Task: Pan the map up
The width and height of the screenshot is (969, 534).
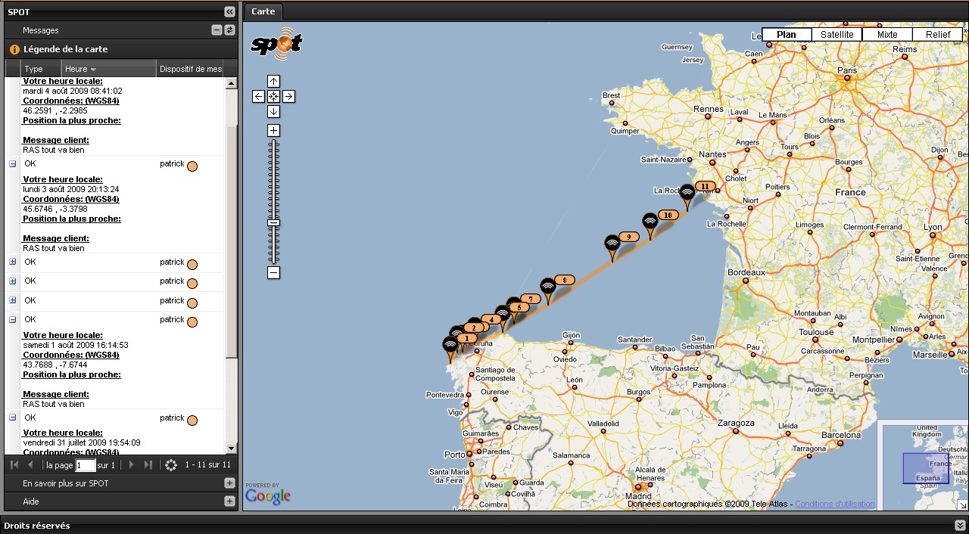Action: (274, 81)
